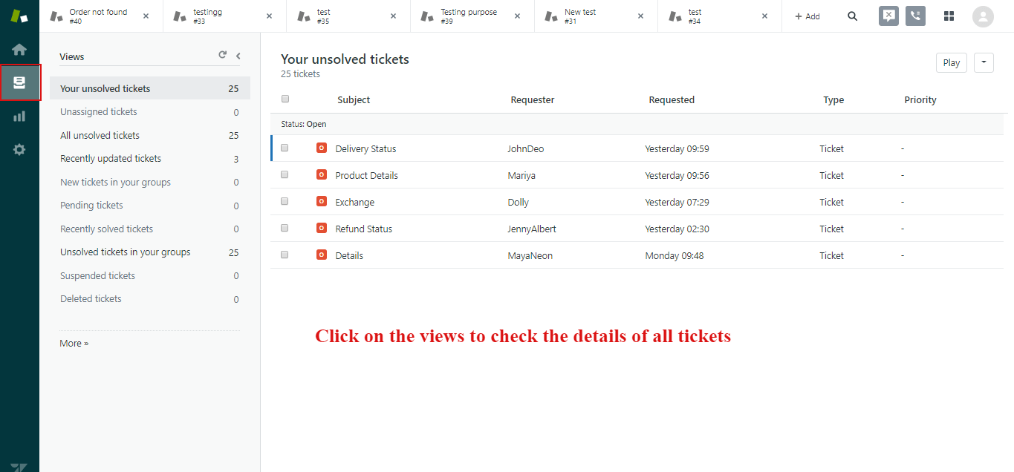This screenshot has width=1014, height=472.
Task: Click the search magnifier icon
Action: click(853, 16)
